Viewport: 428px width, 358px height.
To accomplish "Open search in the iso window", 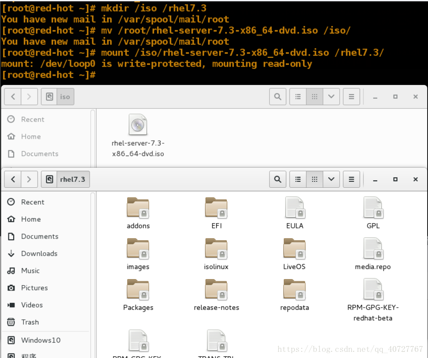I will (x=278, y=97).
